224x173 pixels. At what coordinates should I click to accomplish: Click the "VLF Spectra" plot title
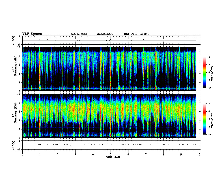(x=32, y=34)
